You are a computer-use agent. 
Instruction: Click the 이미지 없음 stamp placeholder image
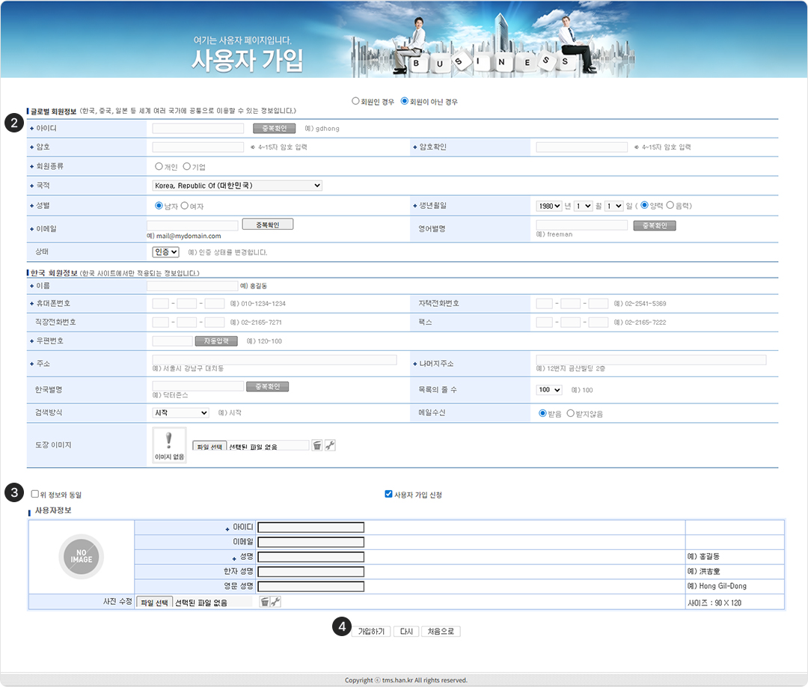click(169, 445)
